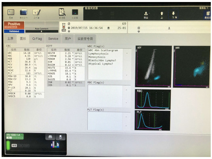Viewport: 212px width, 159px height.
Task: Click the single tube icon in analyzer panel
Action: [x=60, y=137]
